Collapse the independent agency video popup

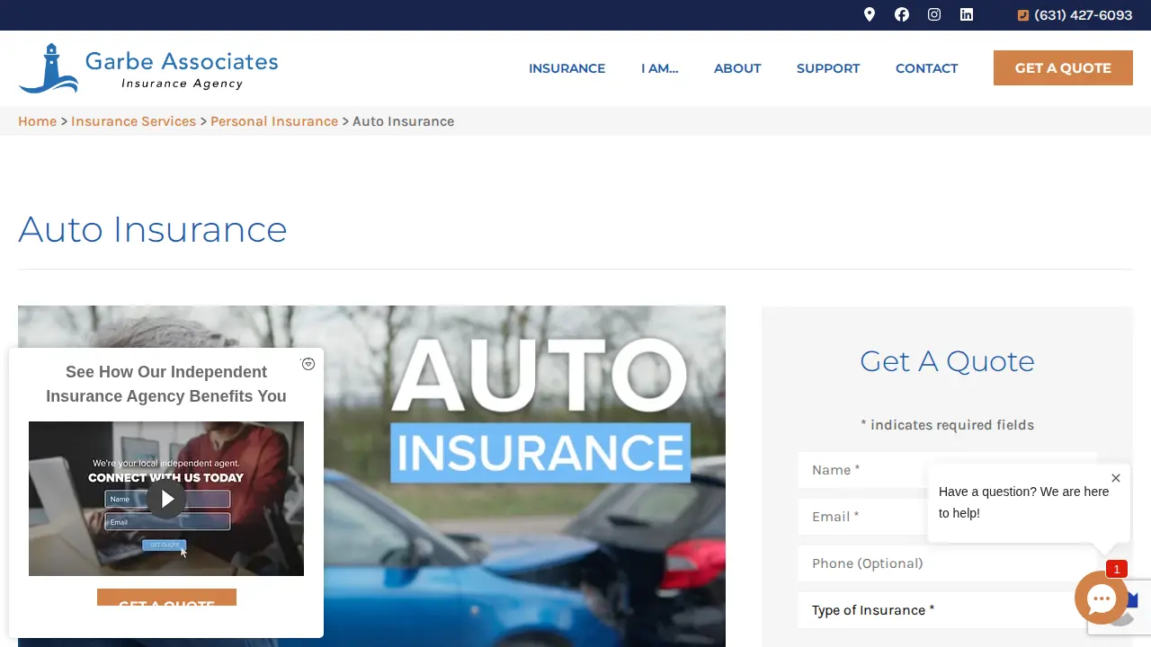click(308, 364)
